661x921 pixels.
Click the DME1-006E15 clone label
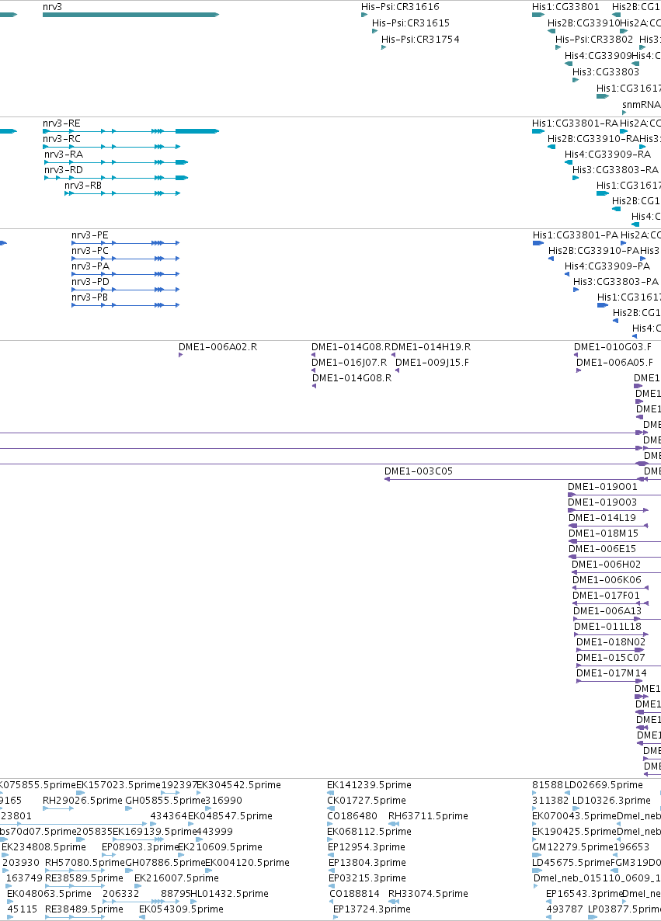(602, 549)
